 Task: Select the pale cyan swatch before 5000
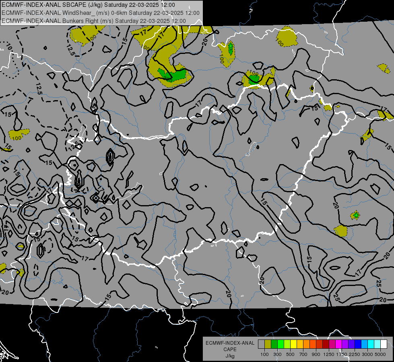point(377,344)
